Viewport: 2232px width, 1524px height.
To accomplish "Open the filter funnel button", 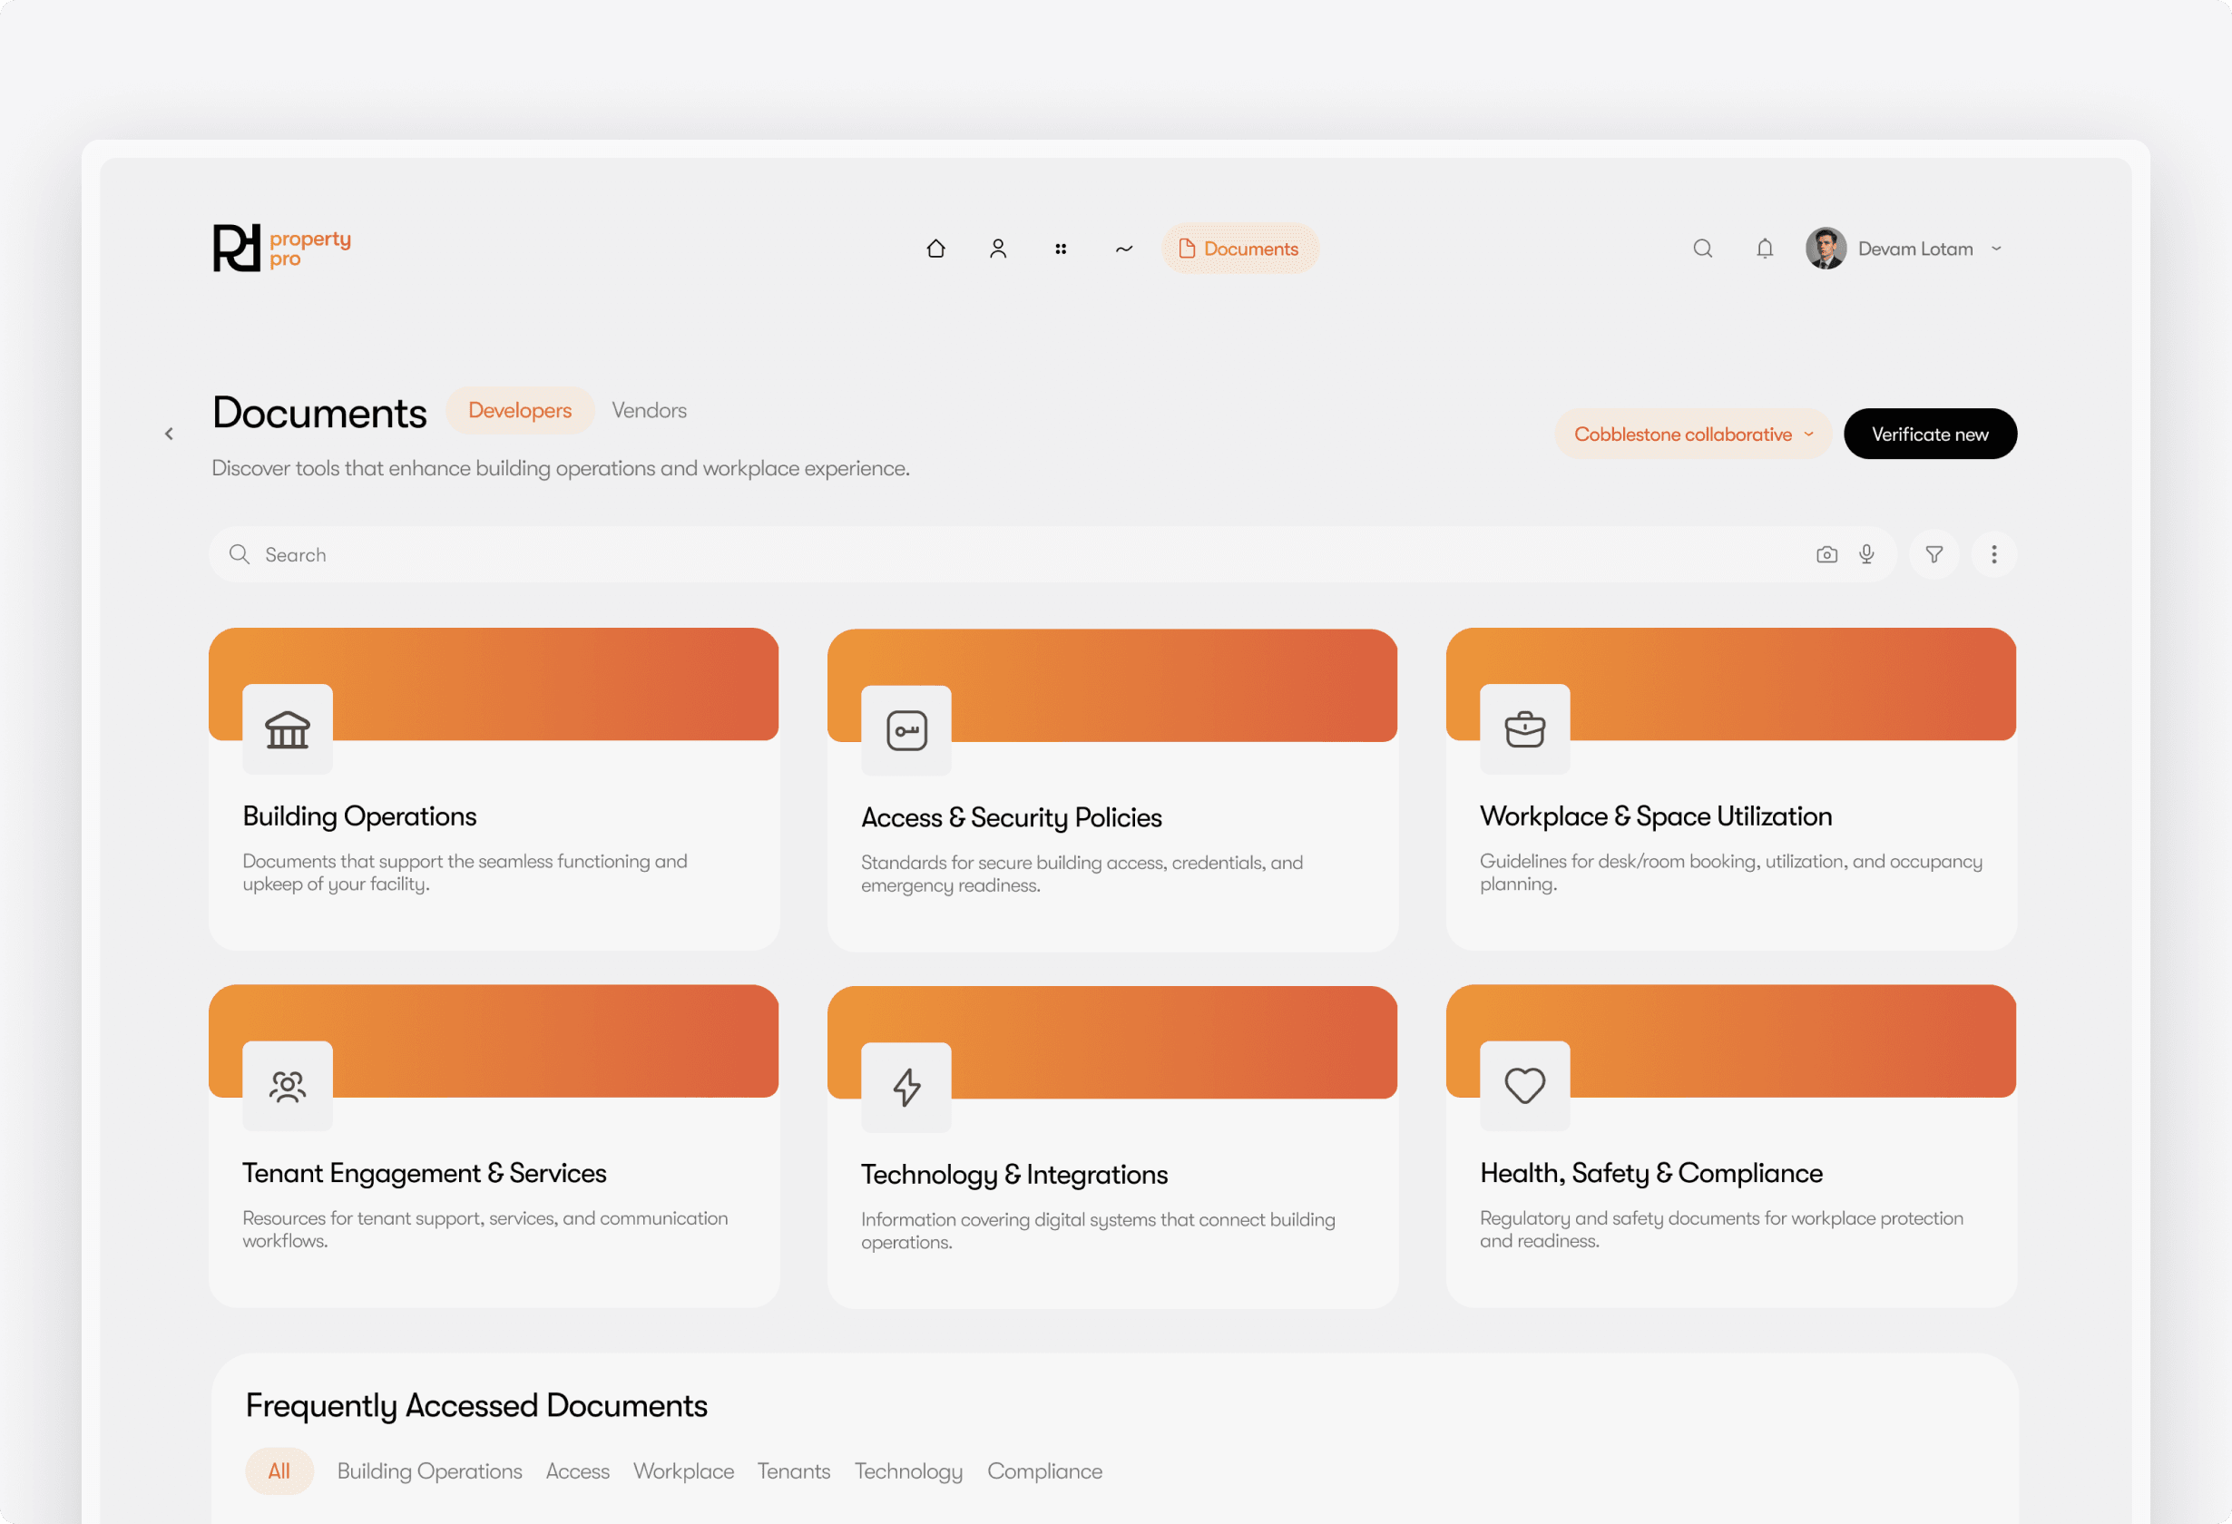I will point(1934,554).
